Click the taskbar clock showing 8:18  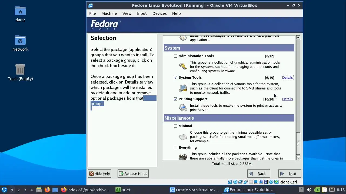click(x=341, y=190)
